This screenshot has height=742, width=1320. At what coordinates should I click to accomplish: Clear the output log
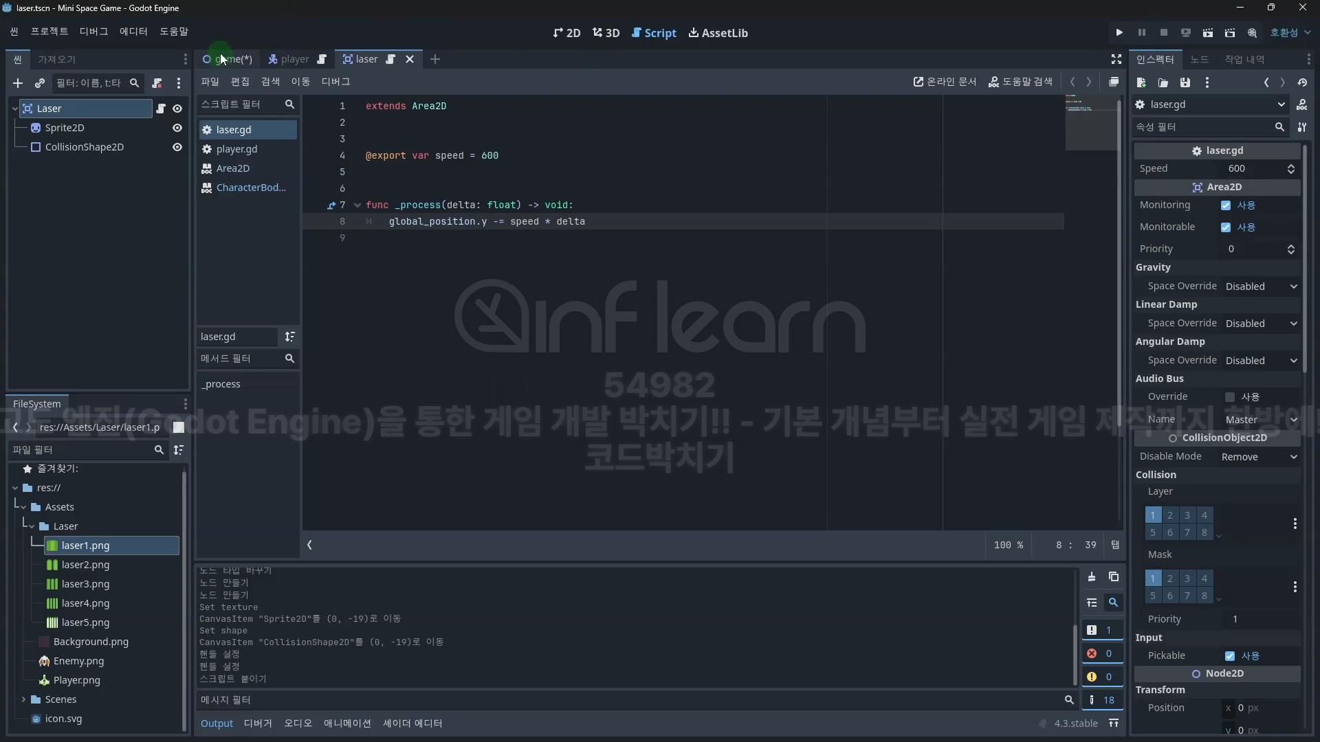point(1092,577)
